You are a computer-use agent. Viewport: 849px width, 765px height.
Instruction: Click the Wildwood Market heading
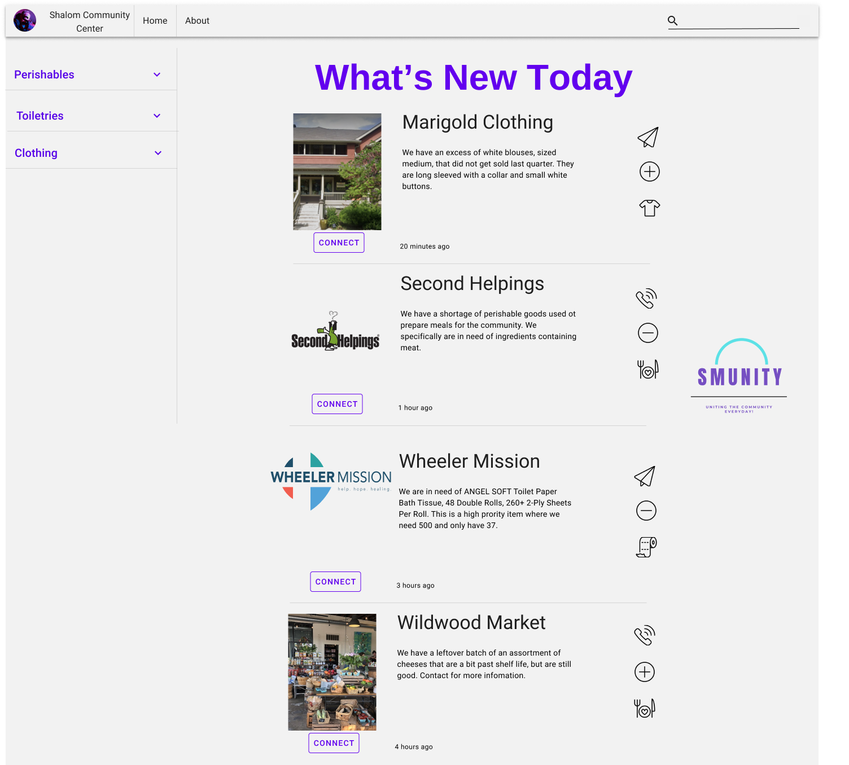(471, 623)
